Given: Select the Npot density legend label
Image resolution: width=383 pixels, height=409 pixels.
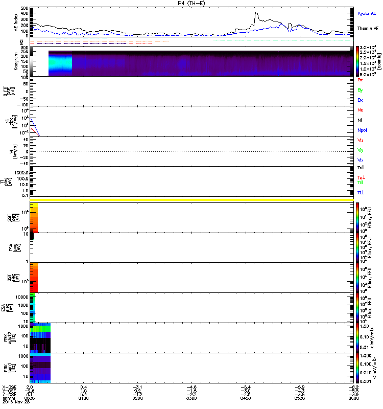Looking at the screenshot, I should (363, 130).
